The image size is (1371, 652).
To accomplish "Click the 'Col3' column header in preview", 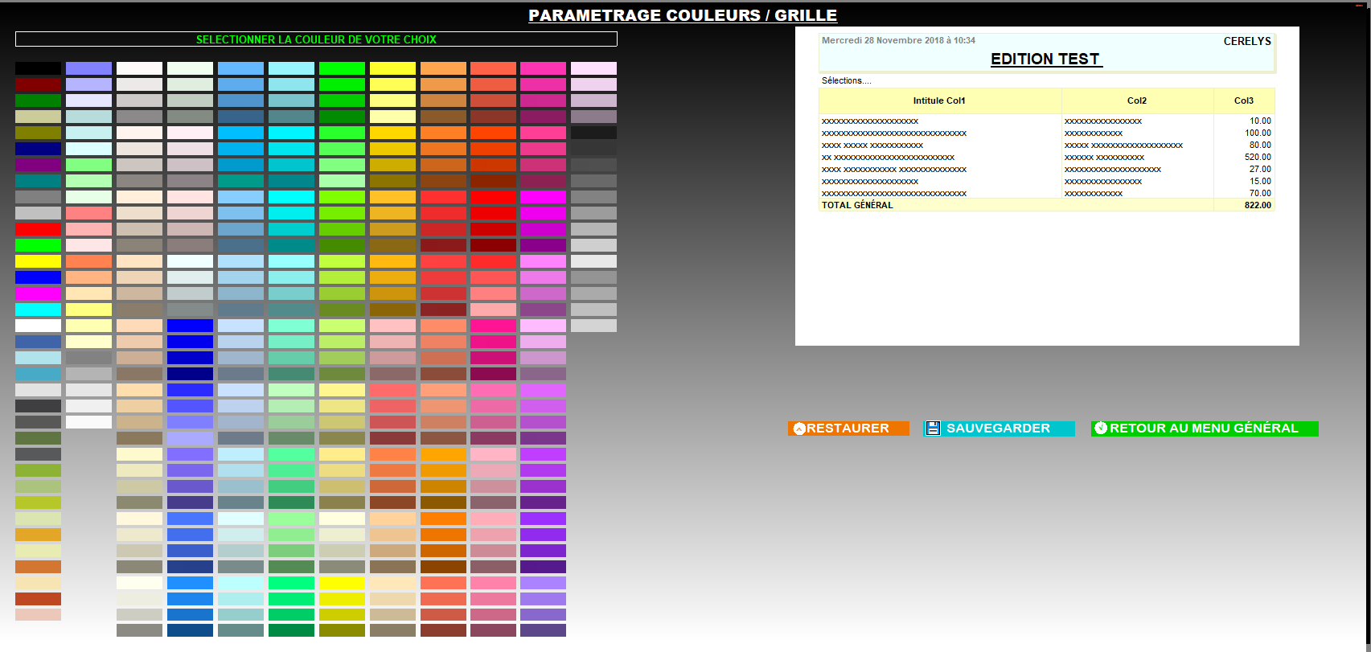I will [1243, 100].
